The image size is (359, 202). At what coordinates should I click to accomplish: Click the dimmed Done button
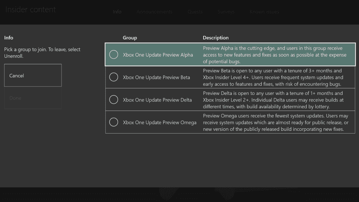click(x=33, y=98)
